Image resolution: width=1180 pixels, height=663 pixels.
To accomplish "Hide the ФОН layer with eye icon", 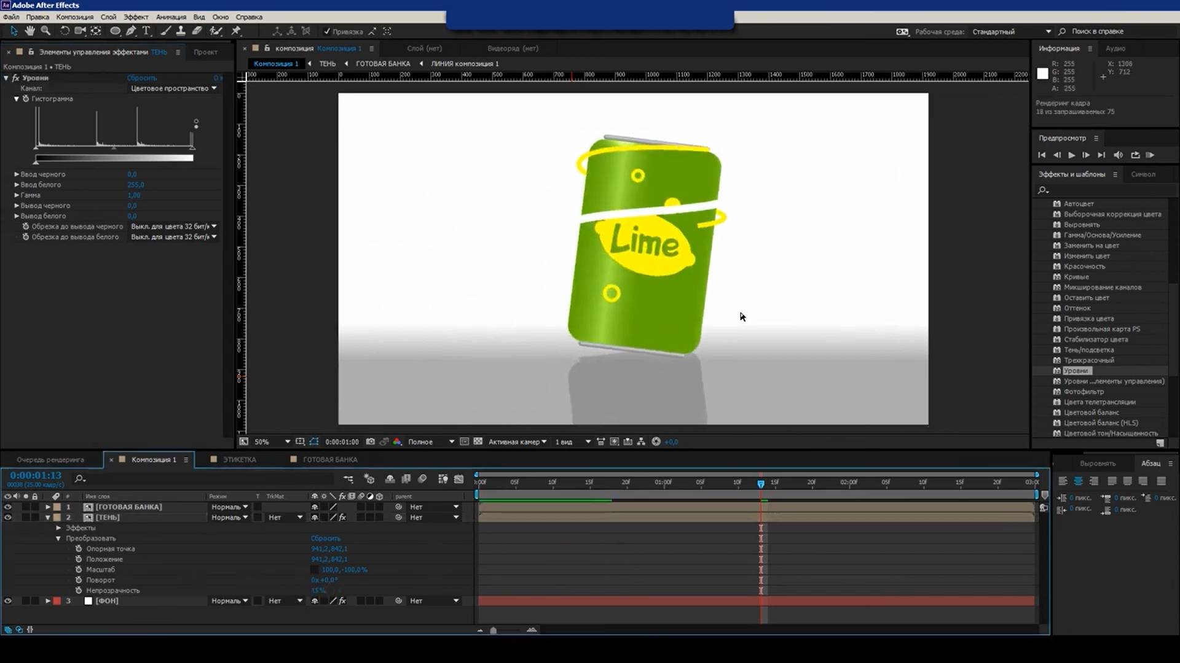I will [x=8, y=601].
